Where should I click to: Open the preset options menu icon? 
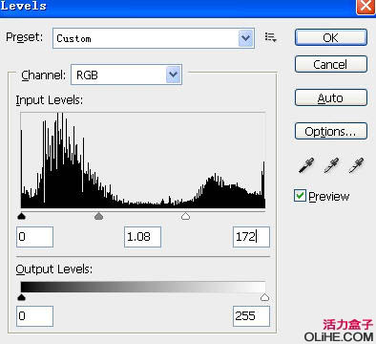point(270,37)
